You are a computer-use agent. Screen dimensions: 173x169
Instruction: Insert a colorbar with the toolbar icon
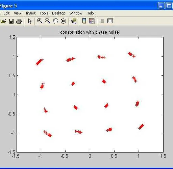click(x=84, y=21)
